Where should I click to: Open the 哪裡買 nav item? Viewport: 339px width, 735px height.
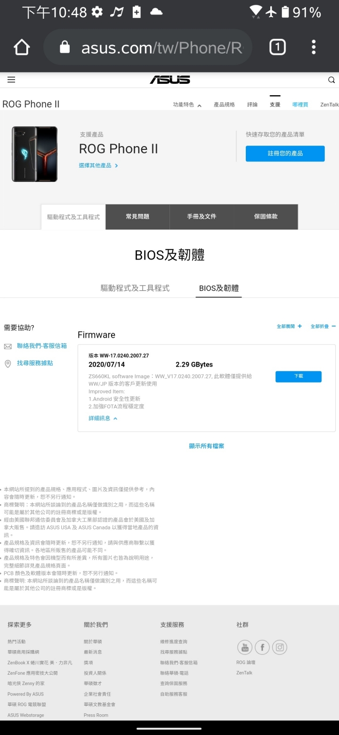point(300,105)
